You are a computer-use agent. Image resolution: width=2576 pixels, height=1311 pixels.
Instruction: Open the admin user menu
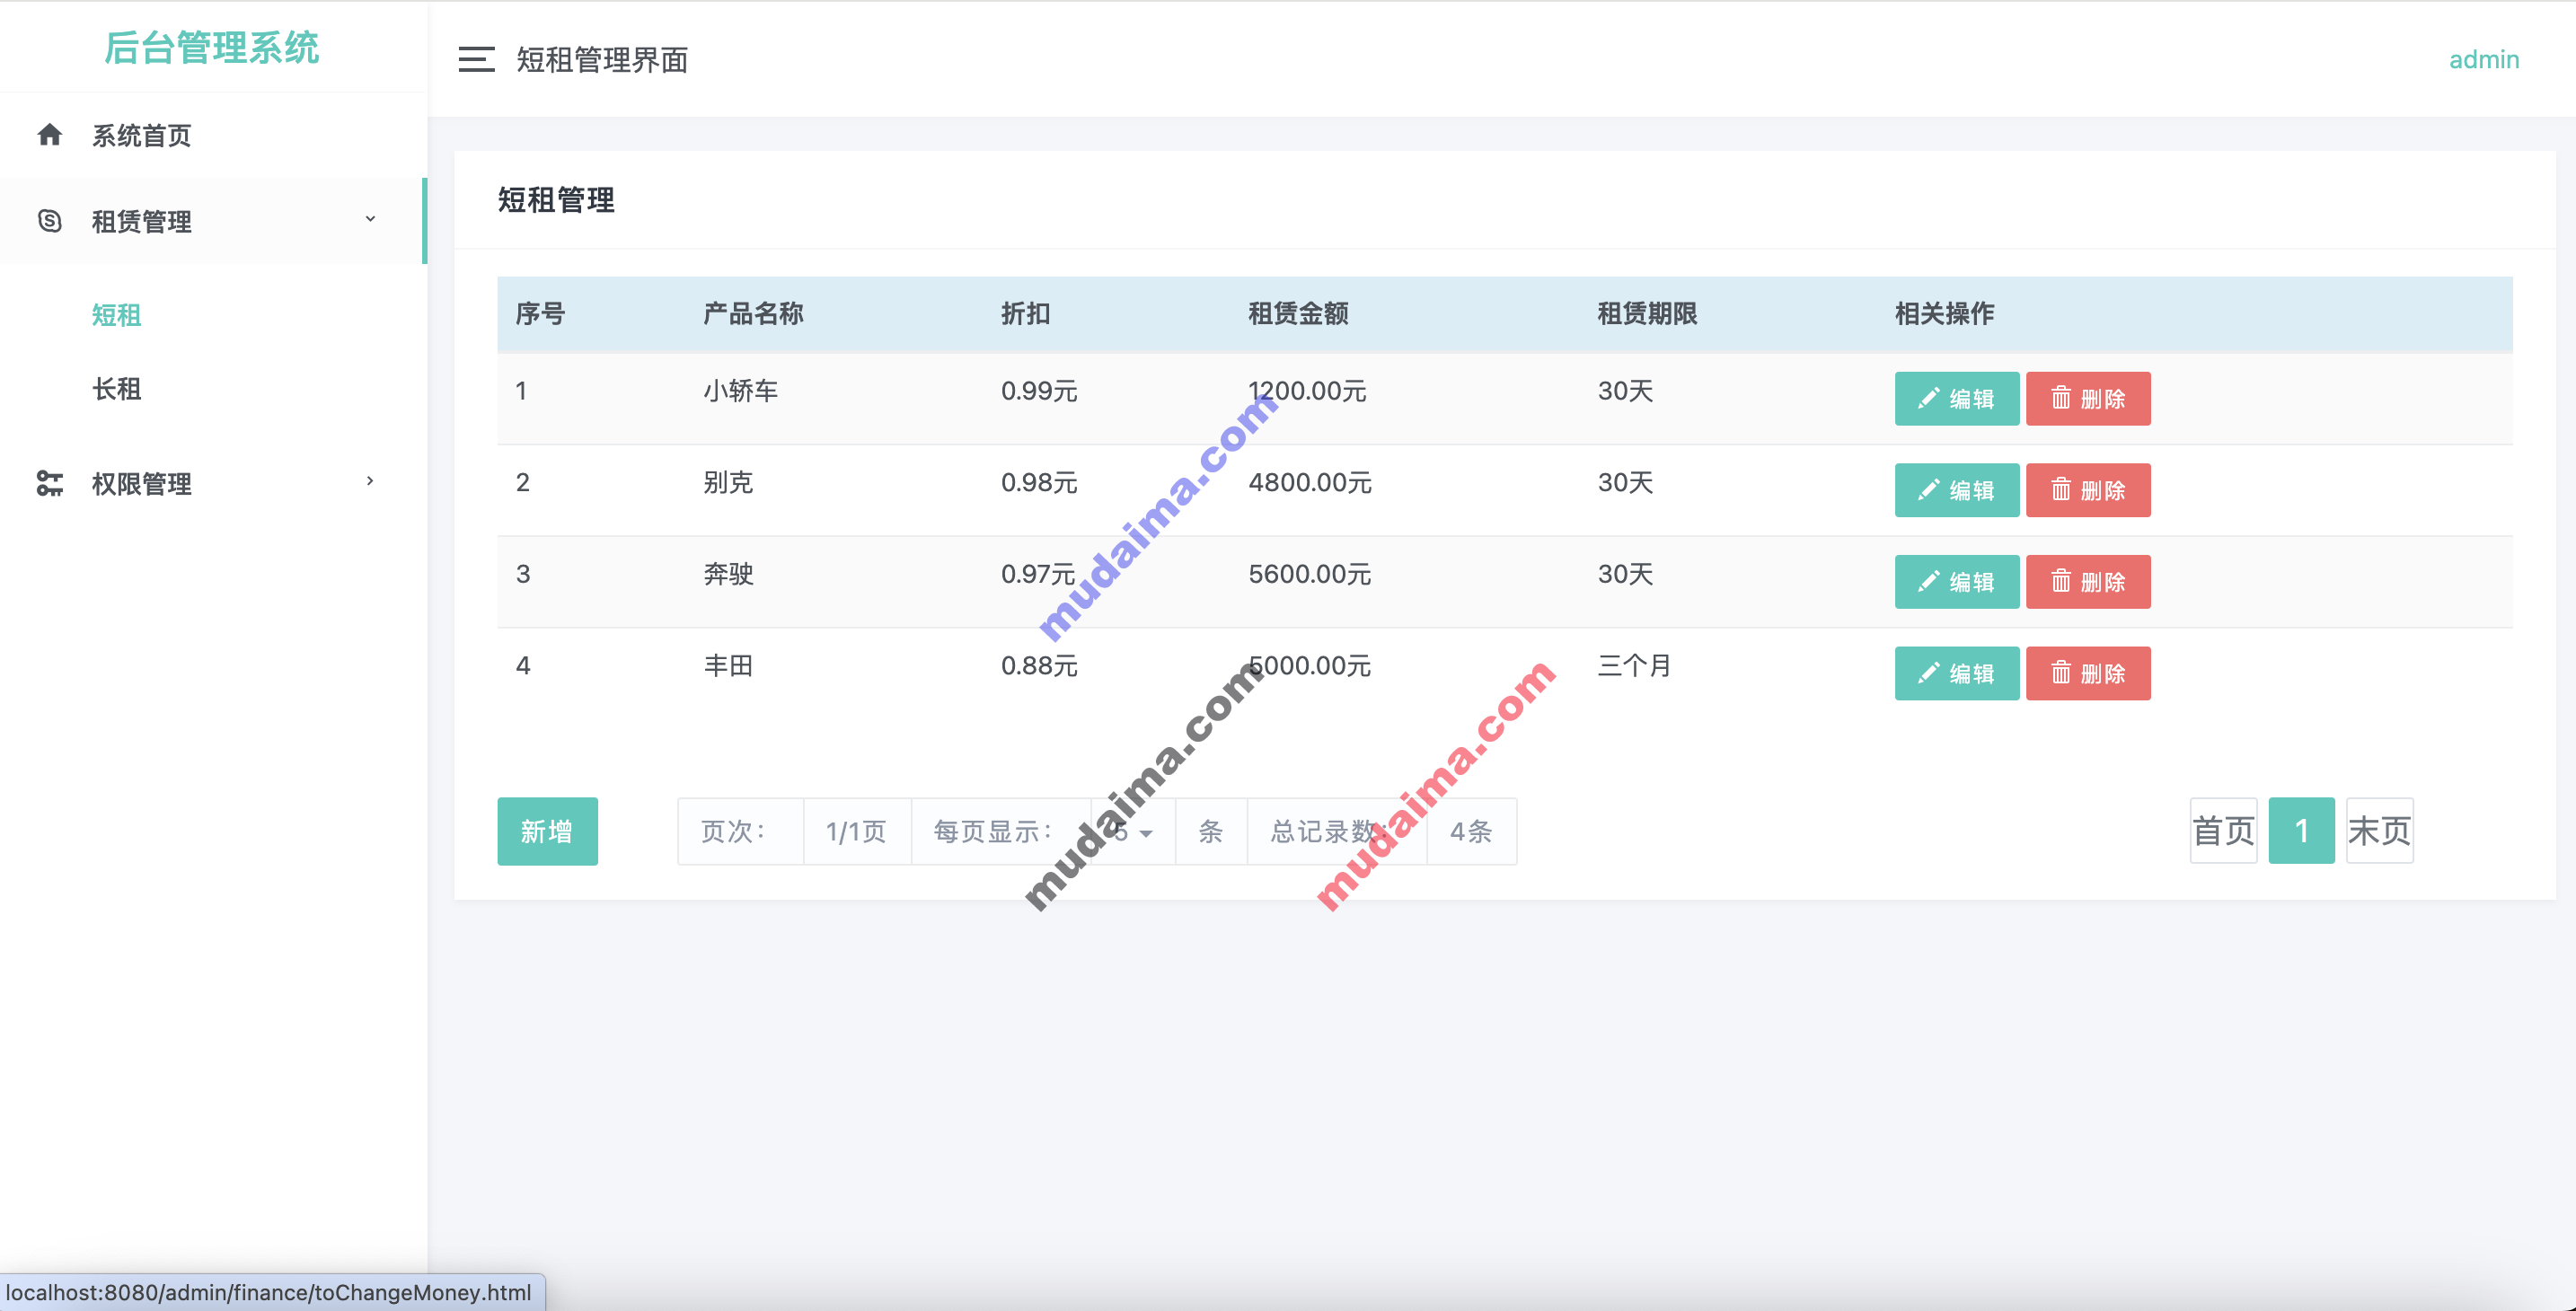[x=2484, y=60]
